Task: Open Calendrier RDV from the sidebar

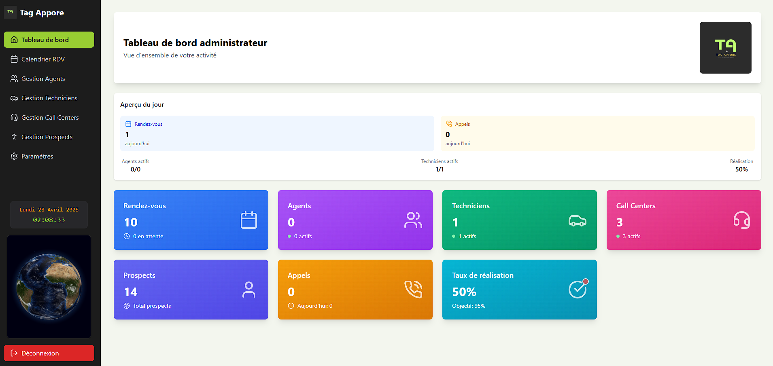Action: click(43, 59)
